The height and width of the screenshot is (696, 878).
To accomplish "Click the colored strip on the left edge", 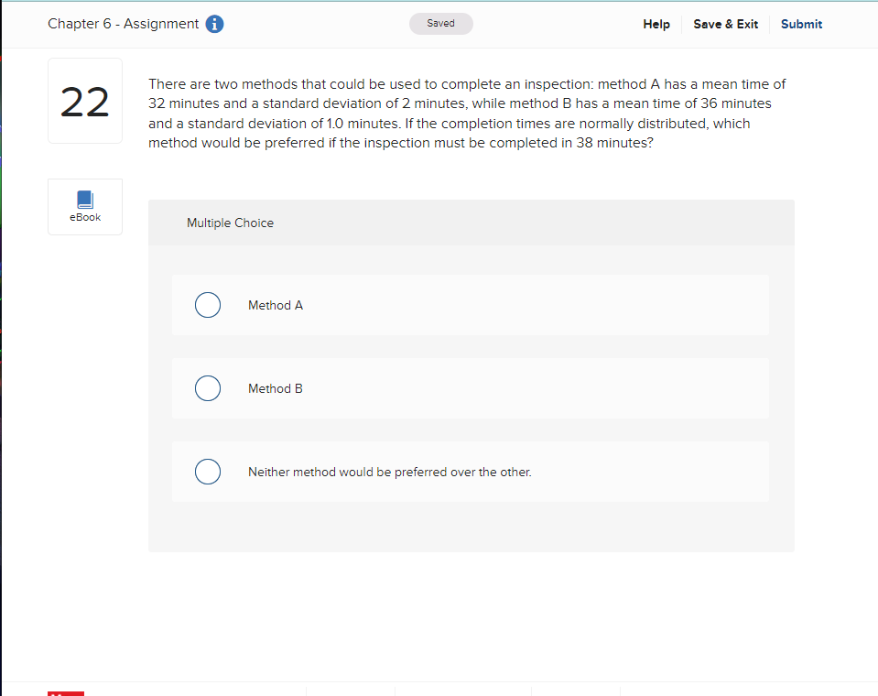I will (3, 275).
